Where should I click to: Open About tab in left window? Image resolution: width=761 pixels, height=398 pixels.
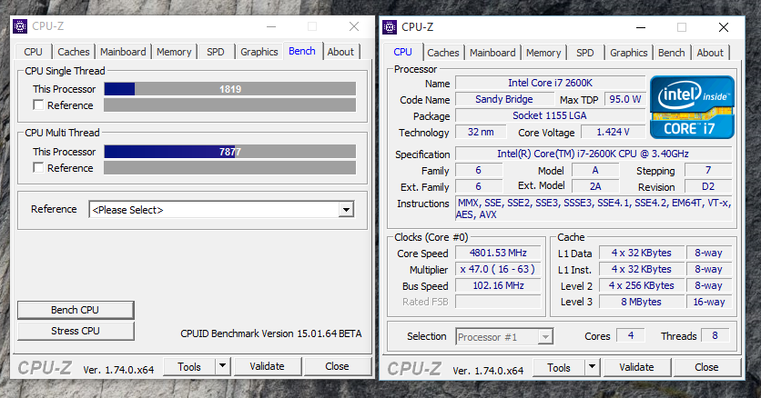point(340,52)
